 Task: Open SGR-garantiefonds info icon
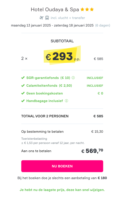pos(73,78)
